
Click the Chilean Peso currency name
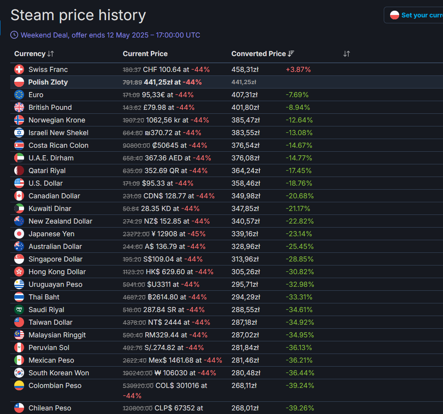[50, 408]
